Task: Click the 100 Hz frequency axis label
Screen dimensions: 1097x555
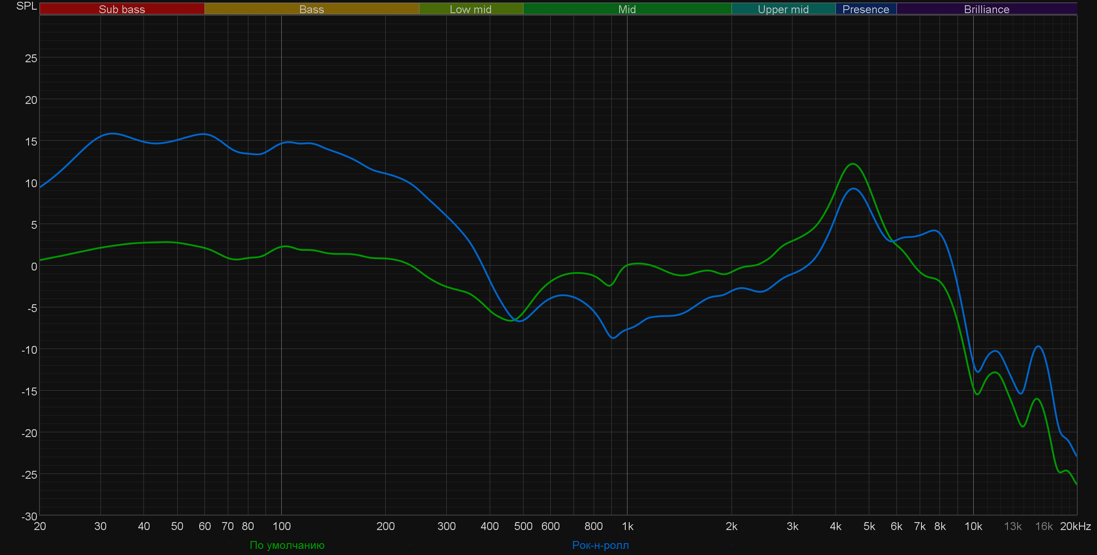Action: click(x=281, y=526)
